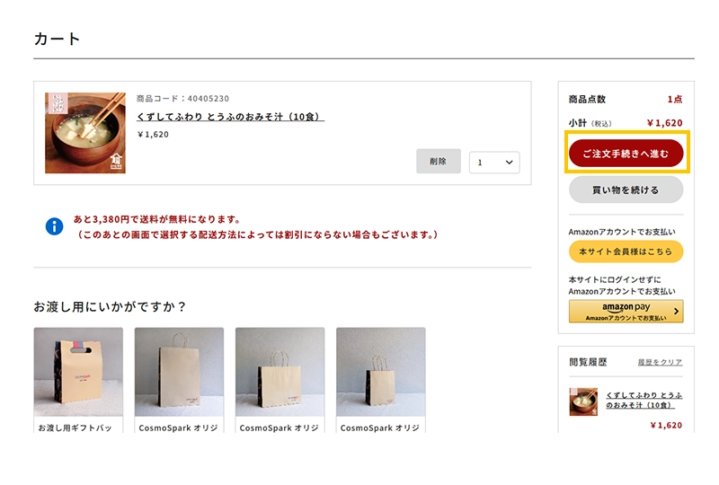Click 買い物を続ける continue shopping button
719x485 pixels.
(x=626, y=190)
